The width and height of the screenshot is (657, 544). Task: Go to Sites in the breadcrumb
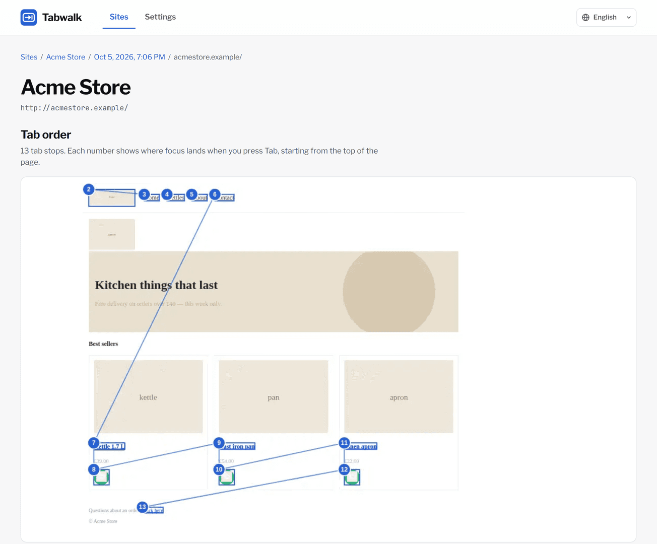click(29, 57)
